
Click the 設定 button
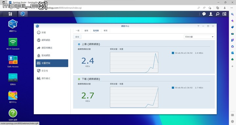point(77,37)
